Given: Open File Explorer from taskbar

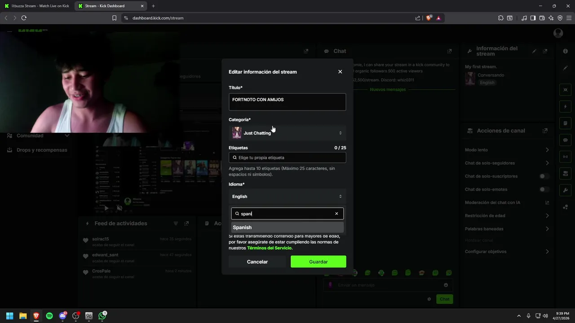Looking at the screenshot, I should point(23,316).
